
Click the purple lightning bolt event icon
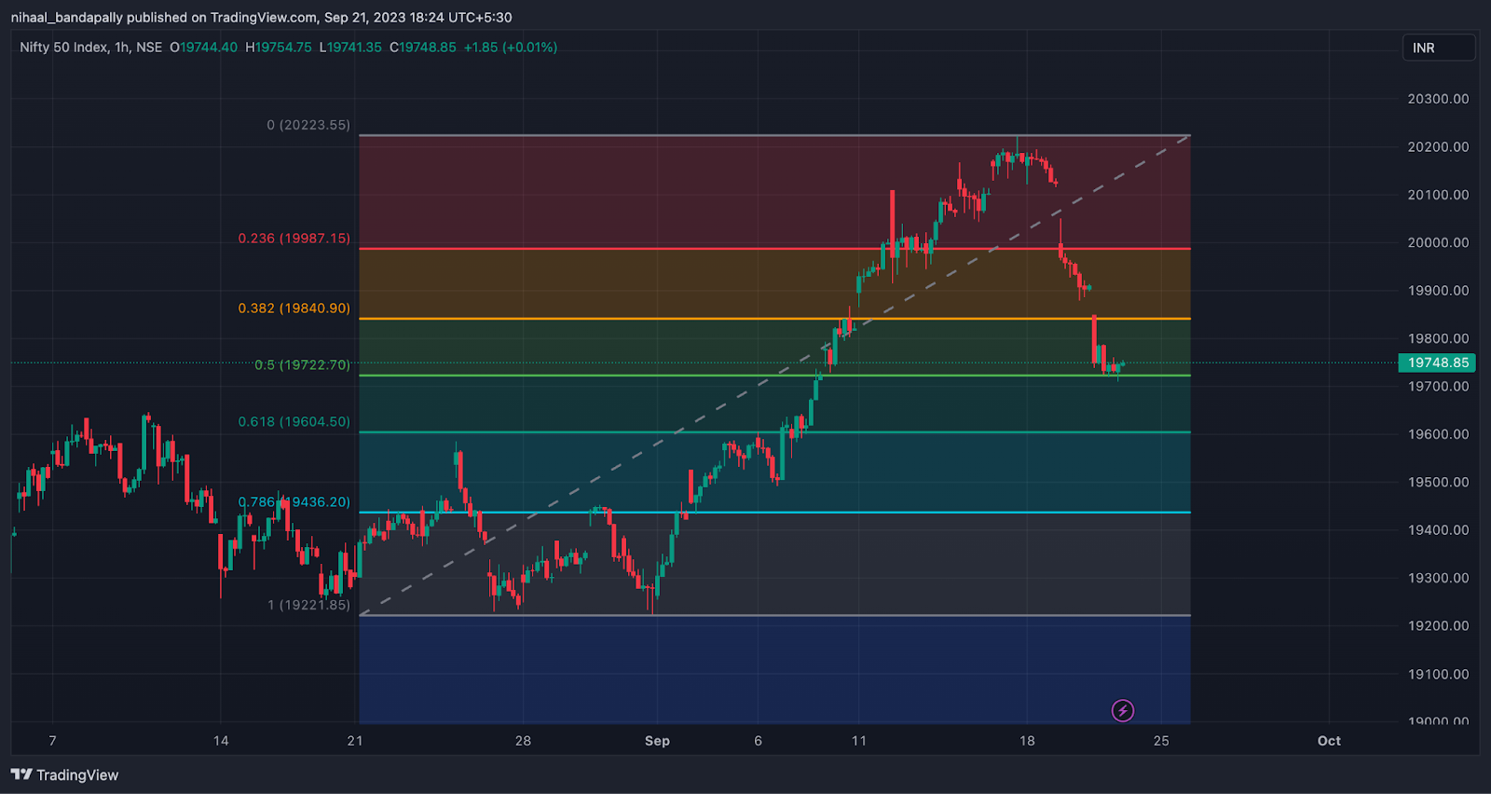[1123, 711]
